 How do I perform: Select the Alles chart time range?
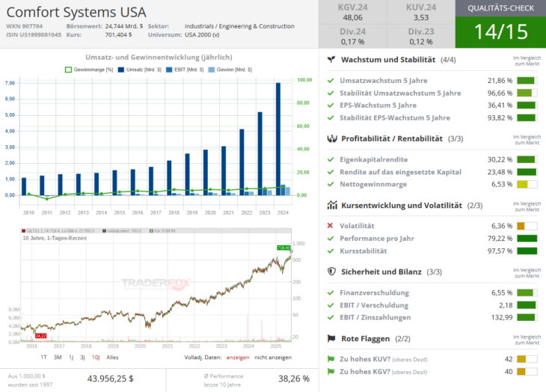click(x=112, y=357)
